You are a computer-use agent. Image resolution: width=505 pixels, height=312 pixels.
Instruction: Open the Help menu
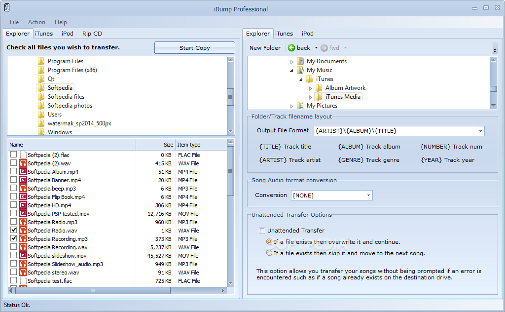tap(61, 22)
